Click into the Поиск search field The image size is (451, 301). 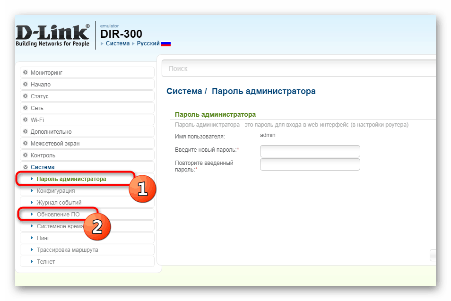(x=299, y=69)
